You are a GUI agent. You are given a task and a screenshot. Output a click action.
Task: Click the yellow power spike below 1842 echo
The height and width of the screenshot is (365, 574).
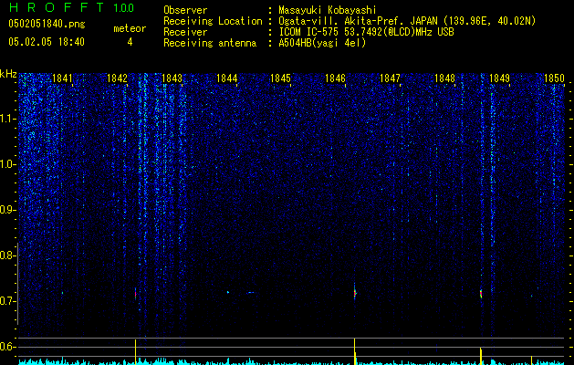[x=135, y=352]
